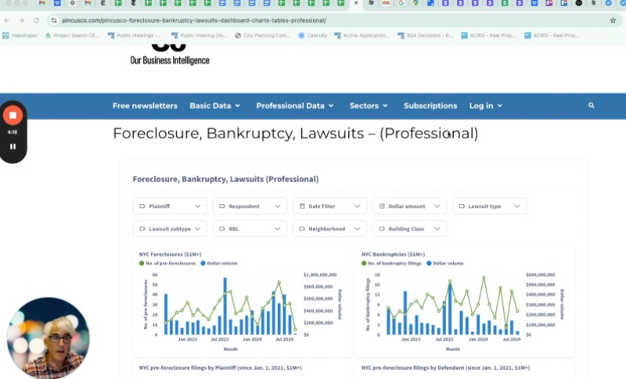Screen dimensions: 626x379
Task: Toggle Dollar volume legend in NYC Foreclosures chart
Action: [x=221, y=263]
